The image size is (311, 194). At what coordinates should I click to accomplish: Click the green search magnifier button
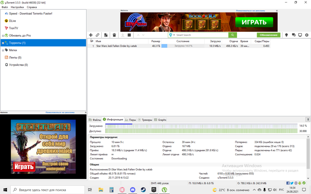pos(232,35)
